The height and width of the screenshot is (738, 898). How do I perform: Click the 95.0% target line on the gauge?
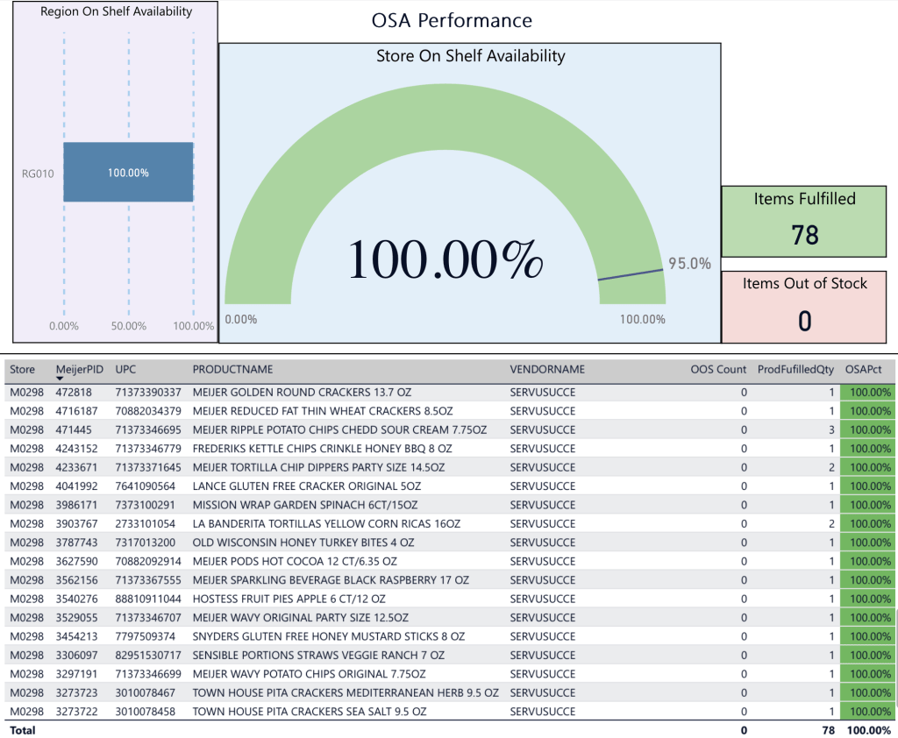point(631,274)
